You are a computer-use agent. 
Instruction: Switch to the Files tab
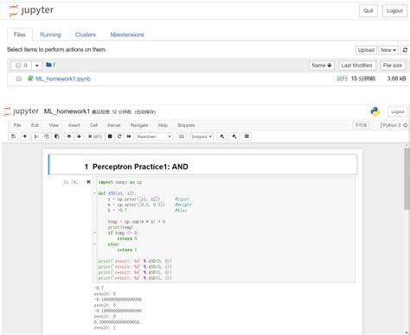(20, 35)
